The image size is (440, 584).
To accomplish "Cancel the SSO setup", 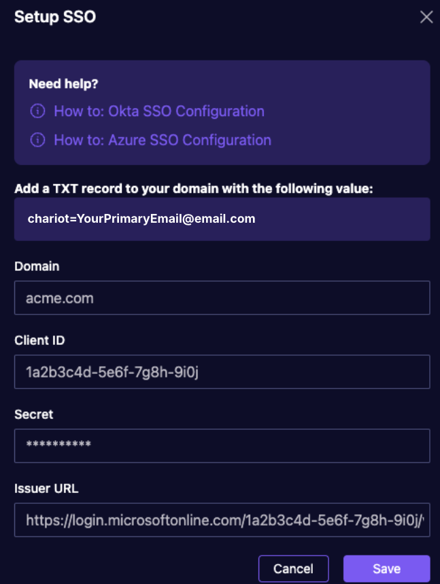I will [x=294, y=569].
